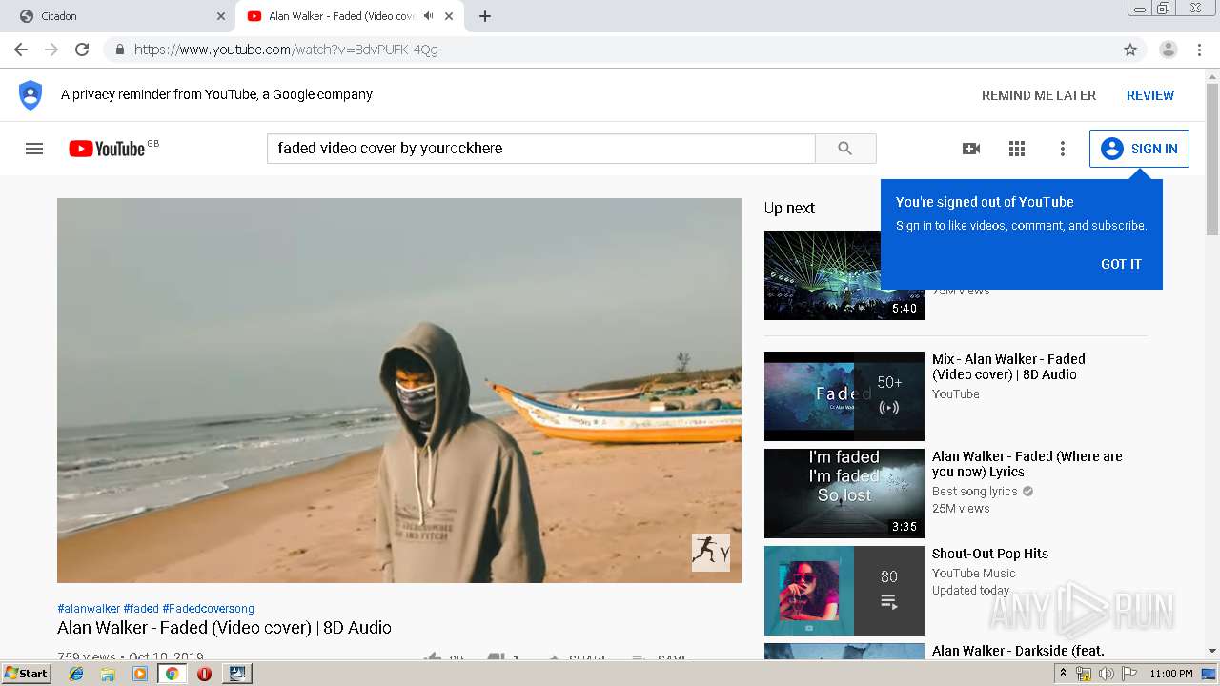Open the taskbar clock 11:00 PM
1220x686 pixels.
[1171, 674]
